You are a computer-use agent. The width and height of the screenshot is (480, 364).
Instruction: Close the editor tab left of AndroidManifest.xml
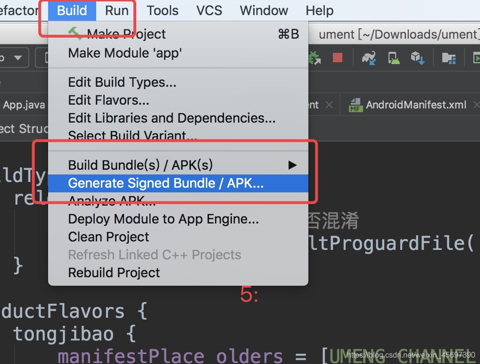click(329, 105)
